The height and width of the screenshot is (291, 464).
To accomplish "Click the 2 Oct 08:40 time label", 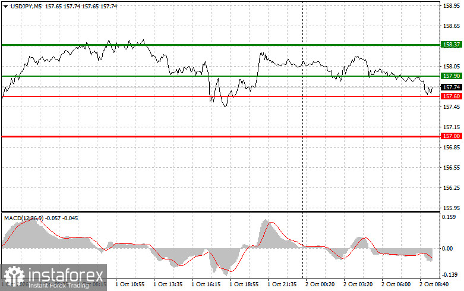I will (434, 284).
